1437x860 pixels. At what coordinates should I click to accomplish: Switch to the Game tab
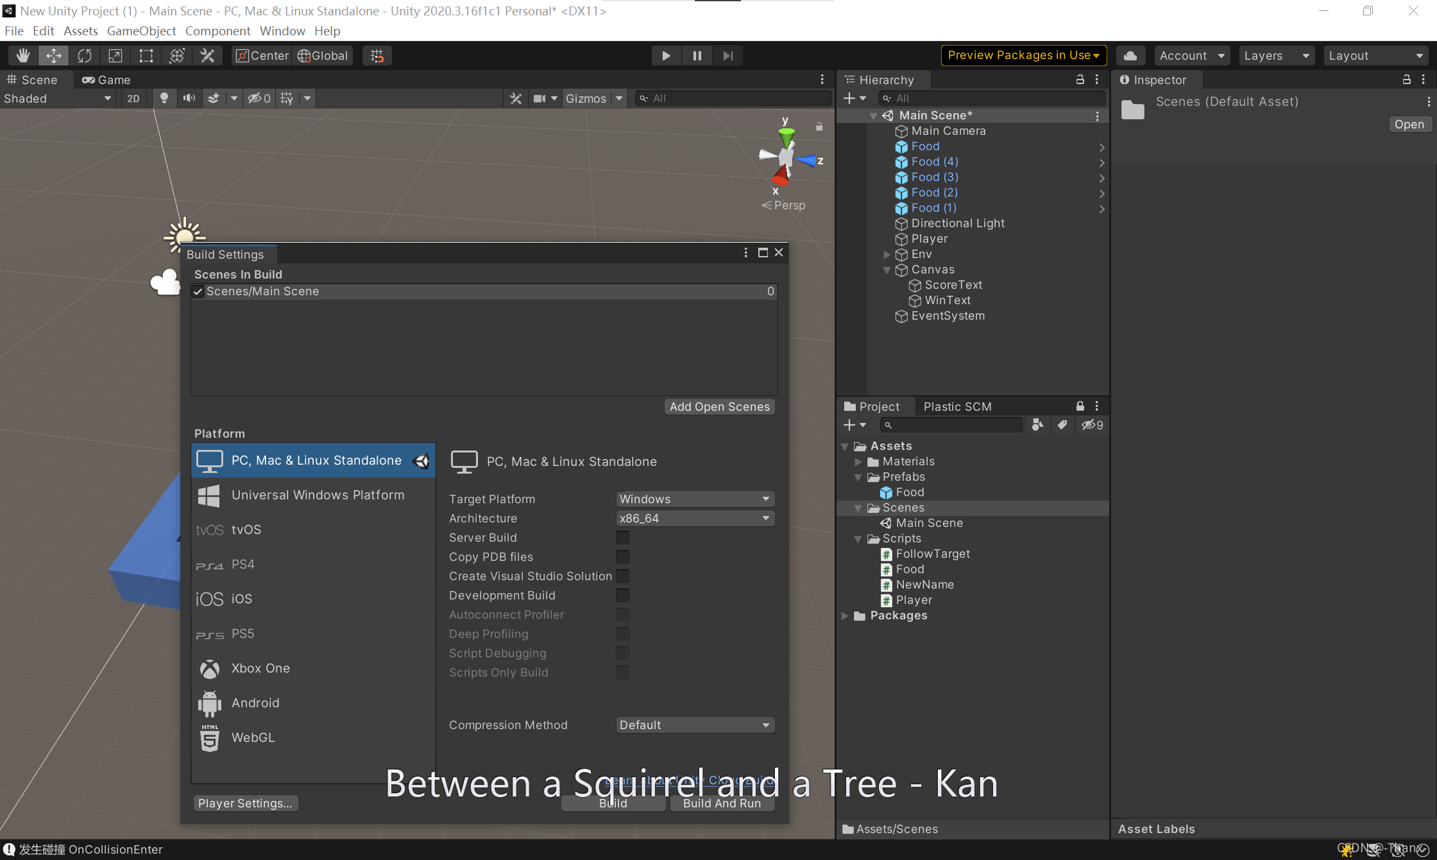(x=106, y=80)
